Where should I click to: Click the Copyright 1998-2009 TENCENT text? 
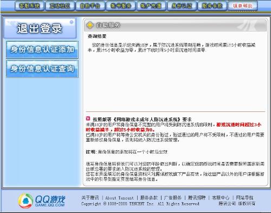[x=140, y=204]
